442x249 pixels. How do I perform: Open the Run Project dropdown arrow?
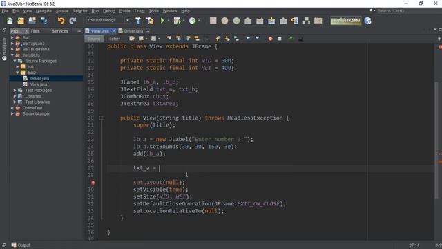point(169,21)
